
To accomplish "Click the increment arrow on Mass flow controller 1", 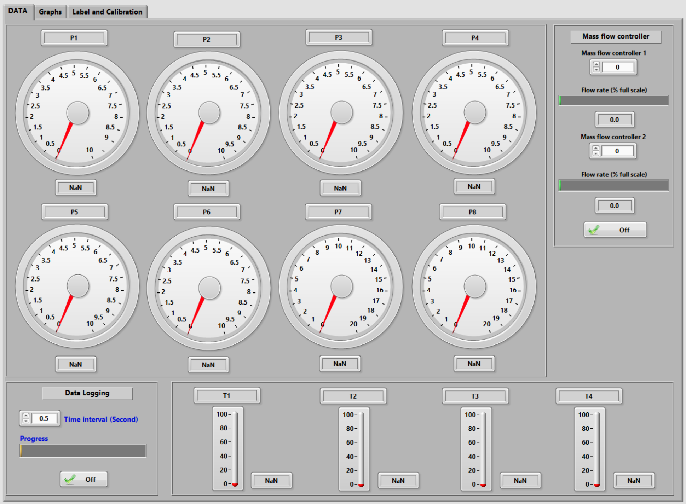I will 596,65.
